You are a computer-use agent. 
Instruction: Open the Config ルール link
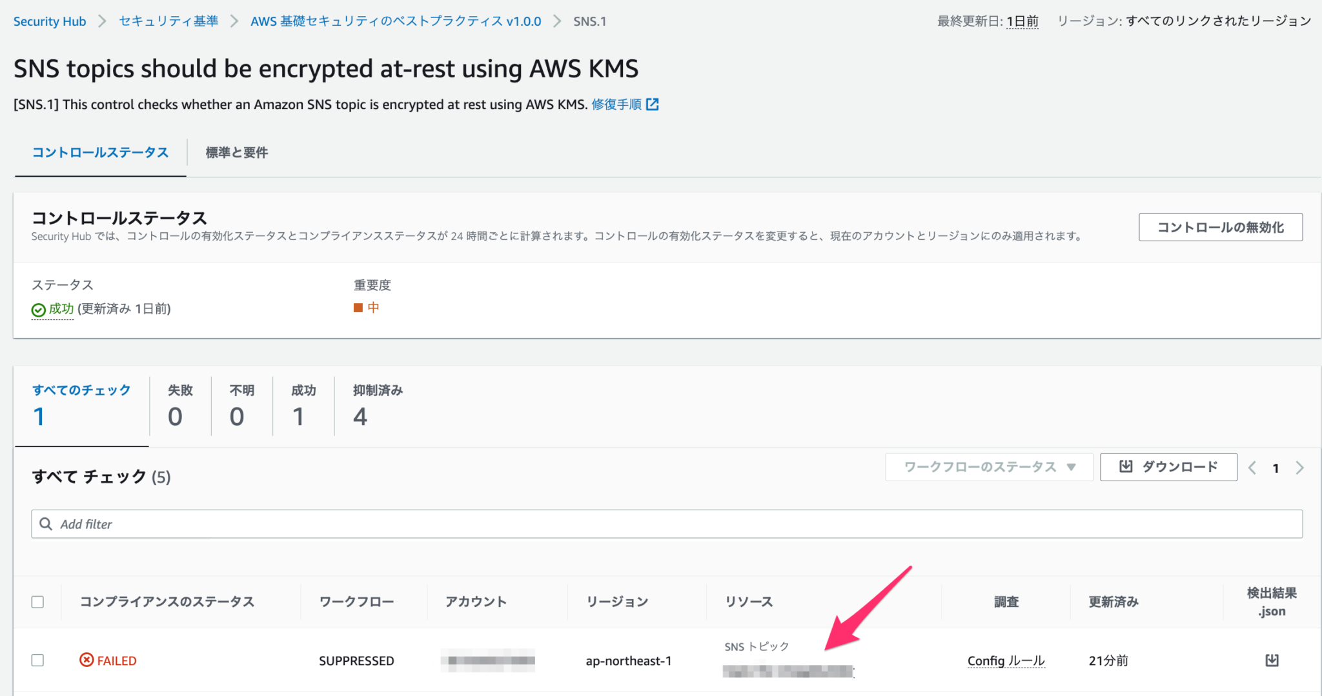point(1006,660)
